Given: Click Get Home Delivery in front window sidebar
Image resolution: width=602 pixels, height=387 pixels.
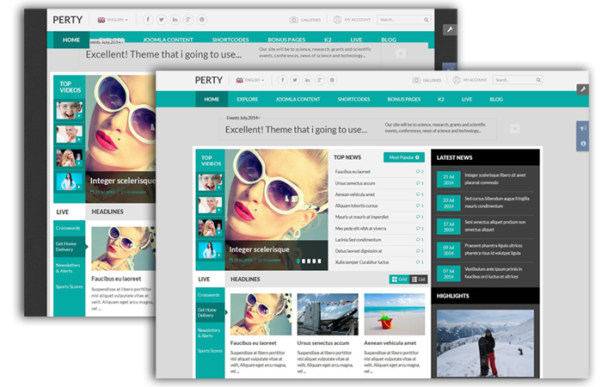Looking at the screenshot, I should coord(207,312).
